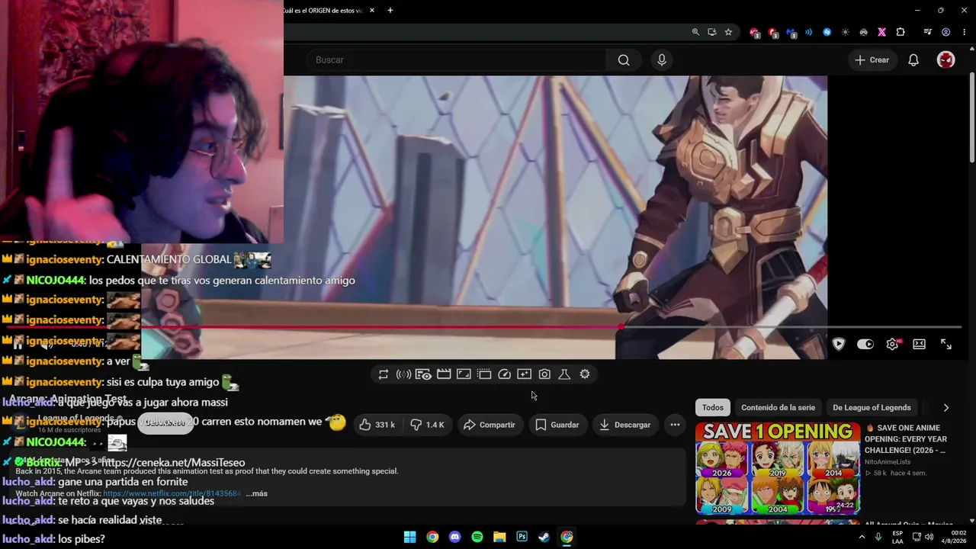The image size is (976, 549).
Task: Show hidden system tray icons
Action: click(x=862, y=537)
